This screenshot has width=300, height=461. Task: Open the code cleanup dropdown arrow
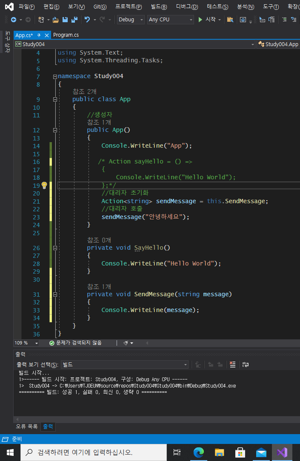pyautogui.click(x=132, y=343)
